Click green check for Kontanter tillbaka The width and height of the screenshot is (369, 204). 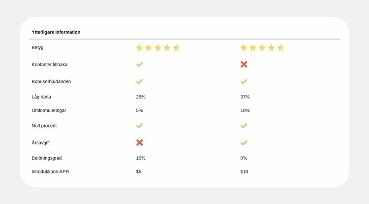click(x=140, y=65)
